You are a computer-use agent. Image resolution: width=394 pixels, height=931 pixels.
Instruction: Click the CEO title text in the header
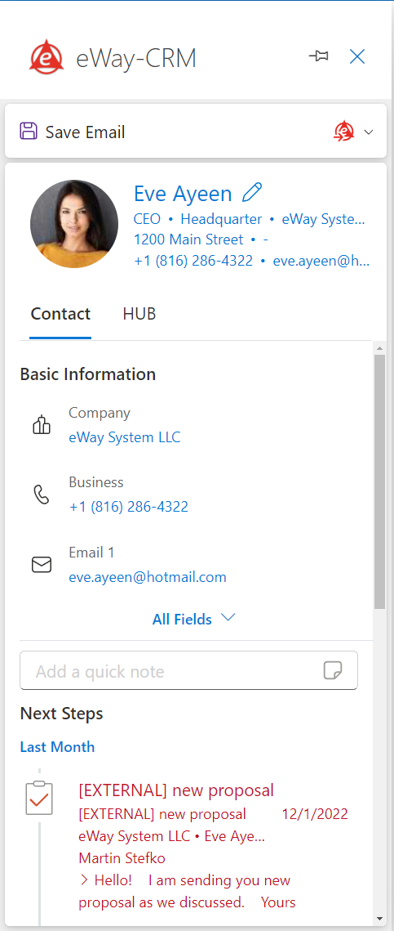tap(147, 219)
